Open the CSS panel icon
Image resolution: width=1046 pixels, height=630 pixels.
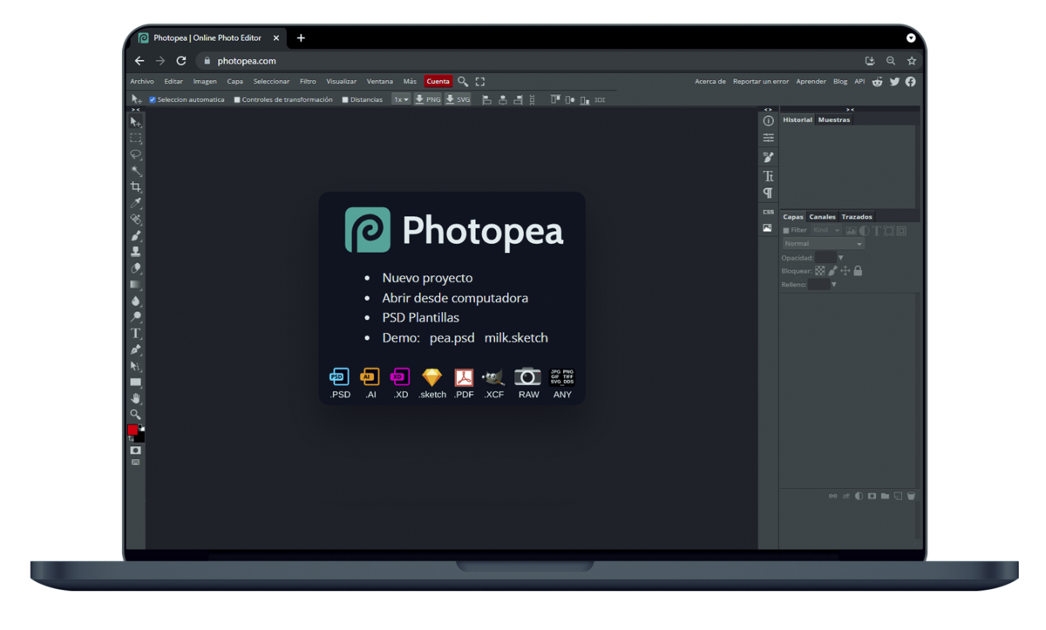tap(768, 212)
